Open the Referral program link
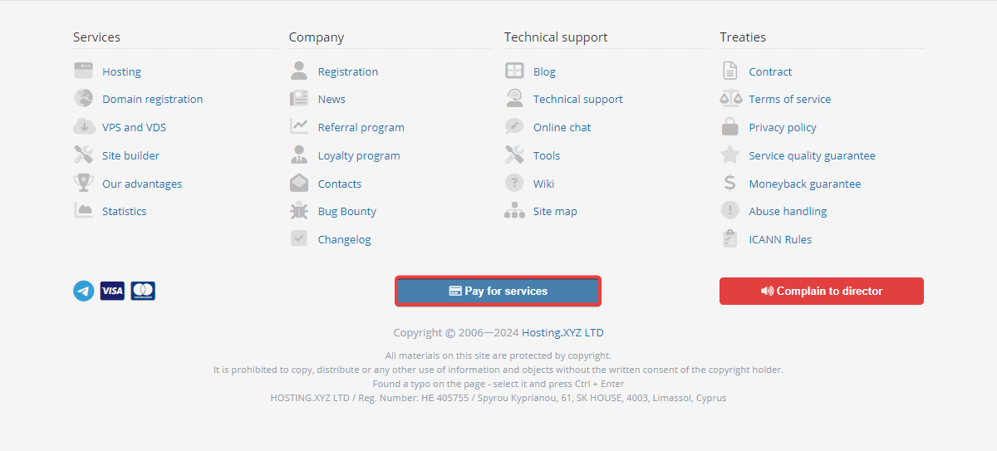 (361, 127)
